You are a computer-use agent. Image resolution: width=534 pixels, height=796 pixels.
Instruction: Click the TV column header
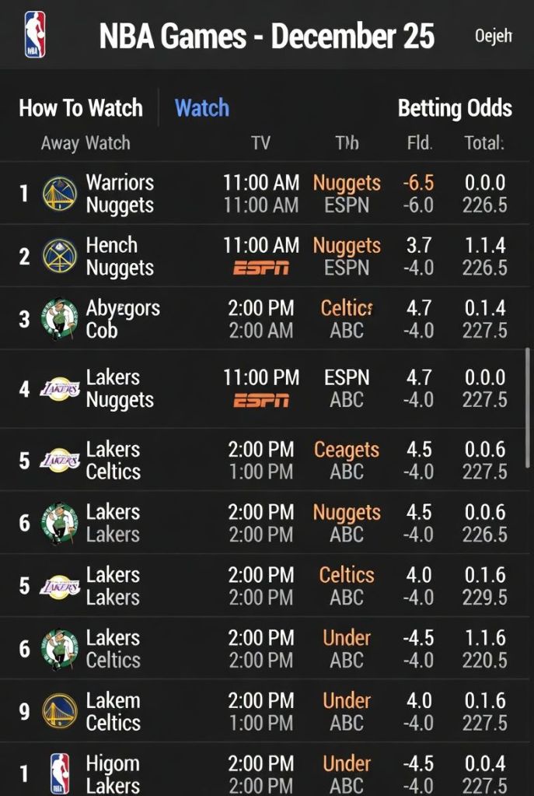[261, 143]
